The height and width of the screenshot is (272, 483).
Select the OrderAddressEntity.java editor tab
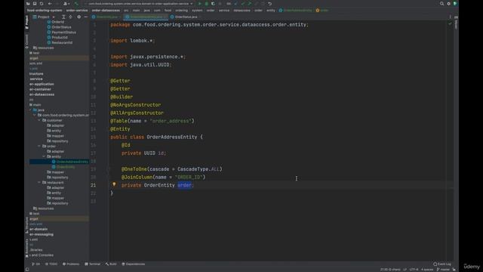click(146, 17)
